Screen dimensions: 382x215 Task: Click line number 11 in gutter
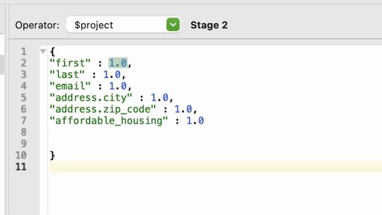pos(21,167)
